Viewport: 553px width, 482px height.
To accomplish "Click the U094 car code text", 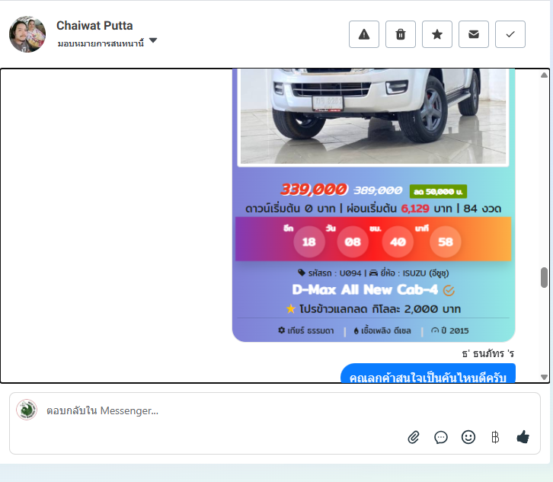I will pyautogui.click(x=350, y=273).
